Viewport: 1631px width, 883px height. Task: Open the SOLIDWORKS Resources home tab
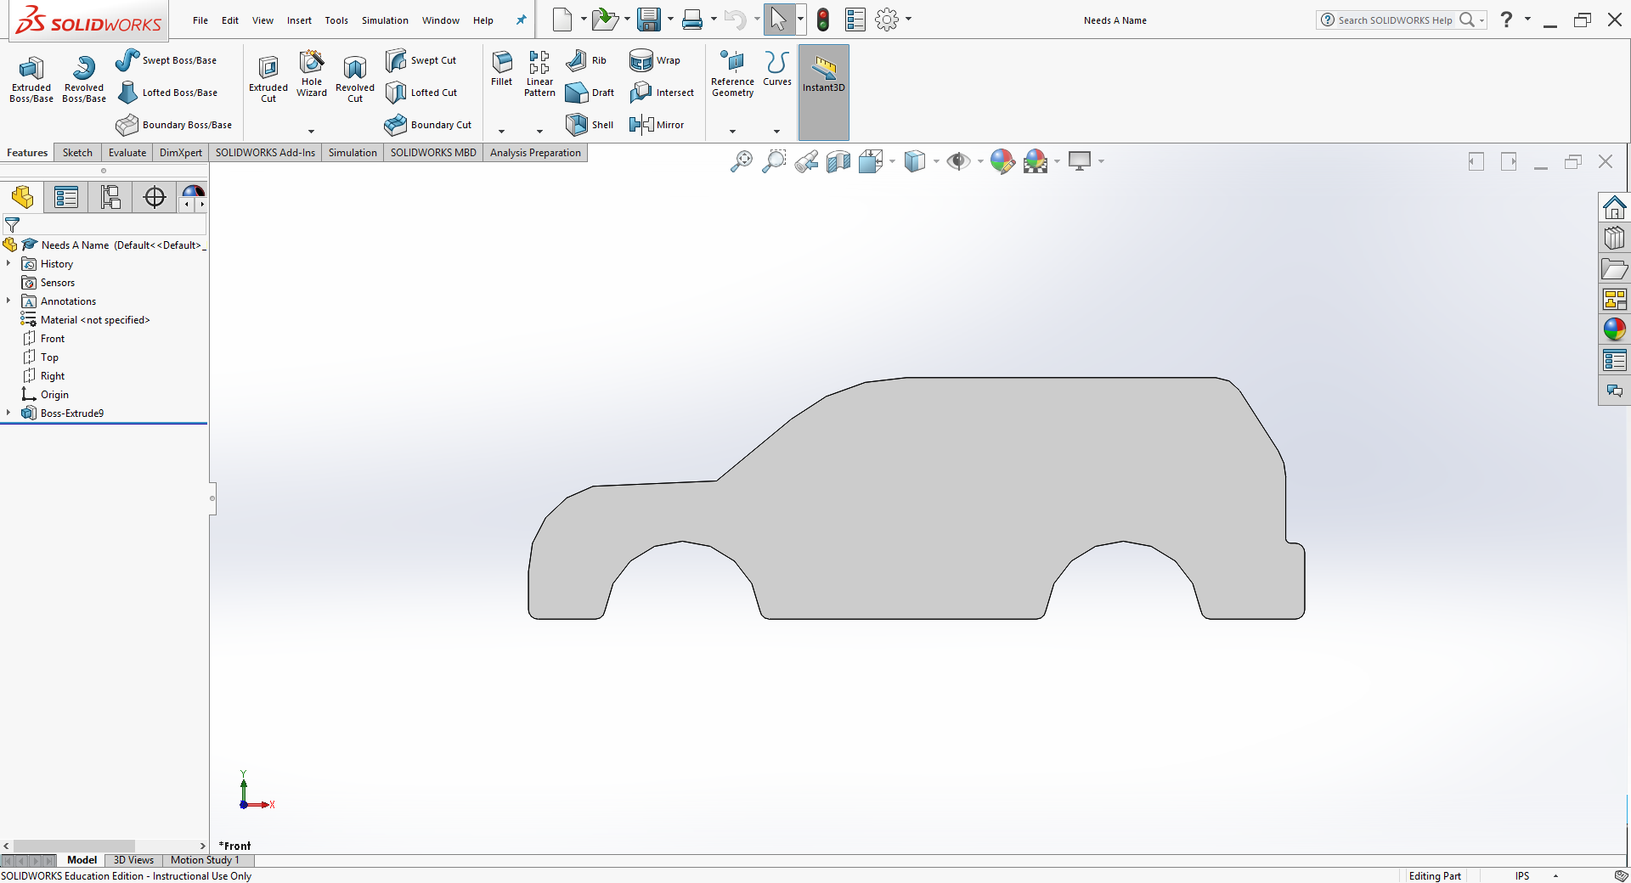(1615, 207)
